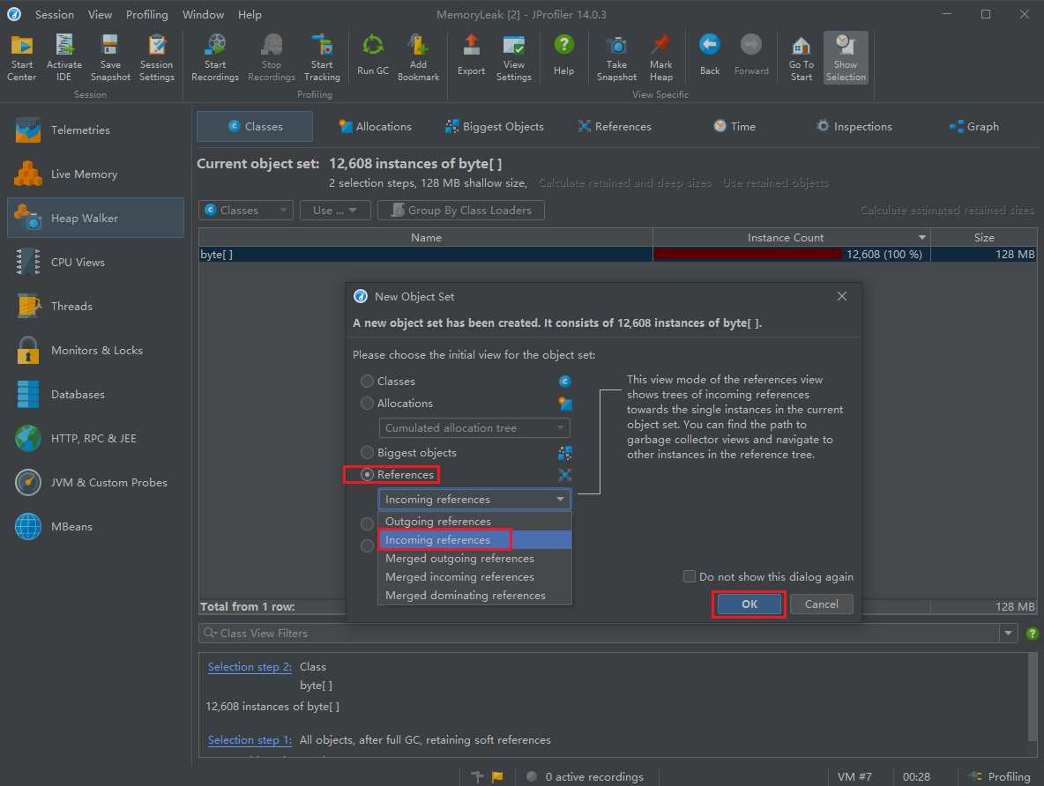Open Live Memory in the sidebar
This screenshot has width=1044, height=786.
(96, 174)
